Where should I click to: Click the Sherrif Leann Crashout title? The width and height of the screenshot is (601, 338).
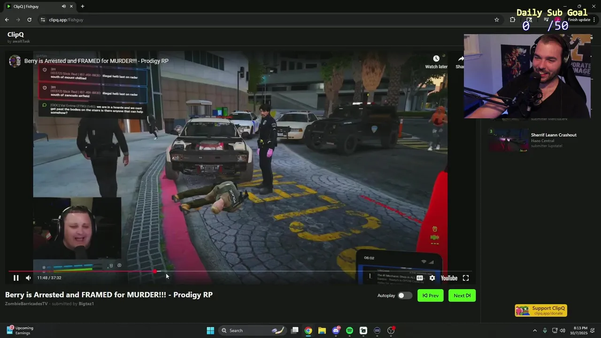(554, 135)
